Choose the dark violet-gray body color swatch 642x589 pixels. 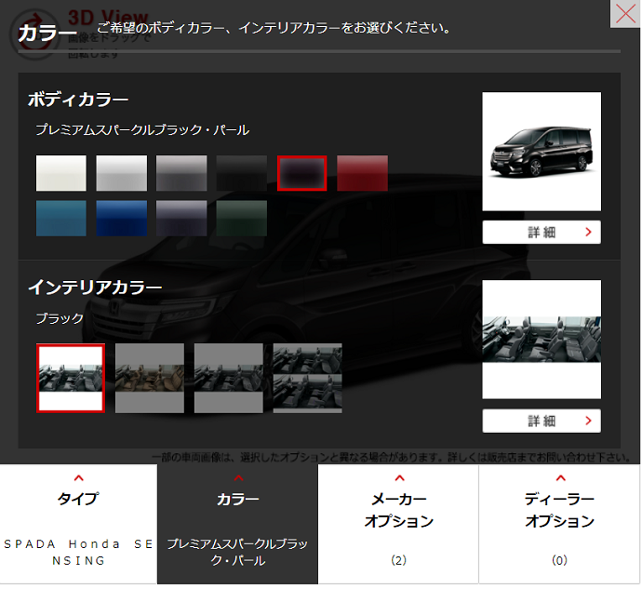[181, 219]
